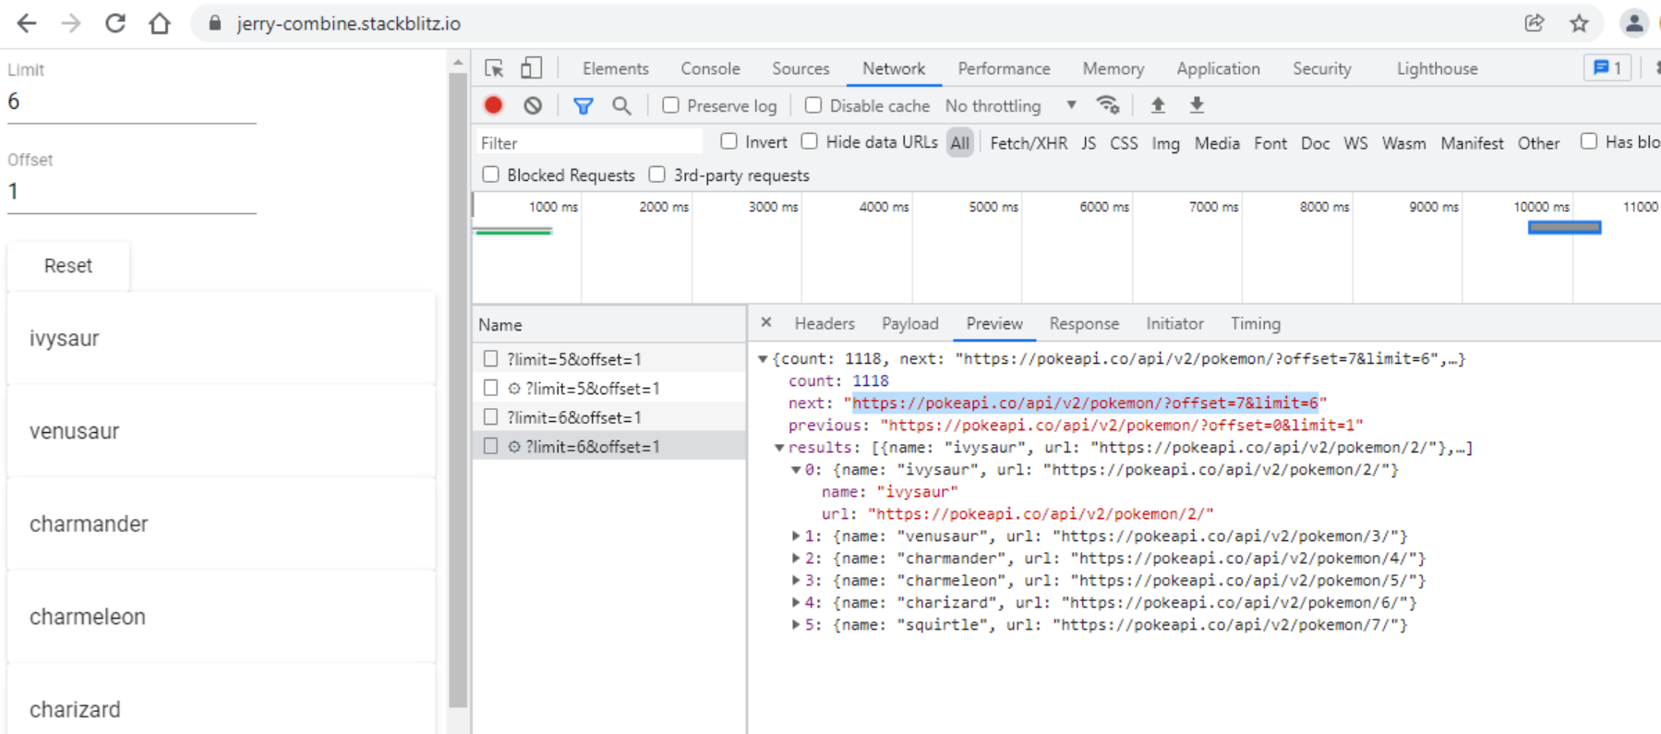
Task: Open the No throttling dropdown
Action: [1010, 106]
